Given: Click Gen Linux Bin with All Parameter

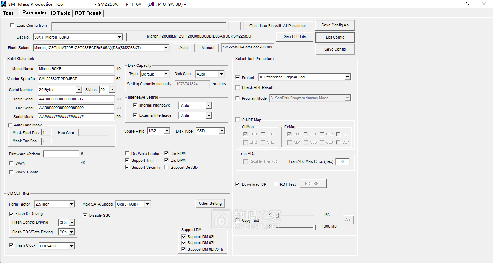Looking at the screenshot, I should coord(278,26).
